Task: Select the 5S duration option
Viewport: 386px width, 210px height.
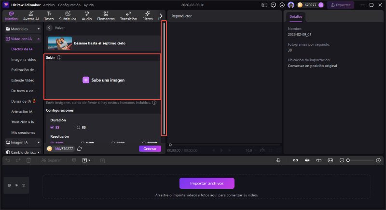Action: (55, 127)
